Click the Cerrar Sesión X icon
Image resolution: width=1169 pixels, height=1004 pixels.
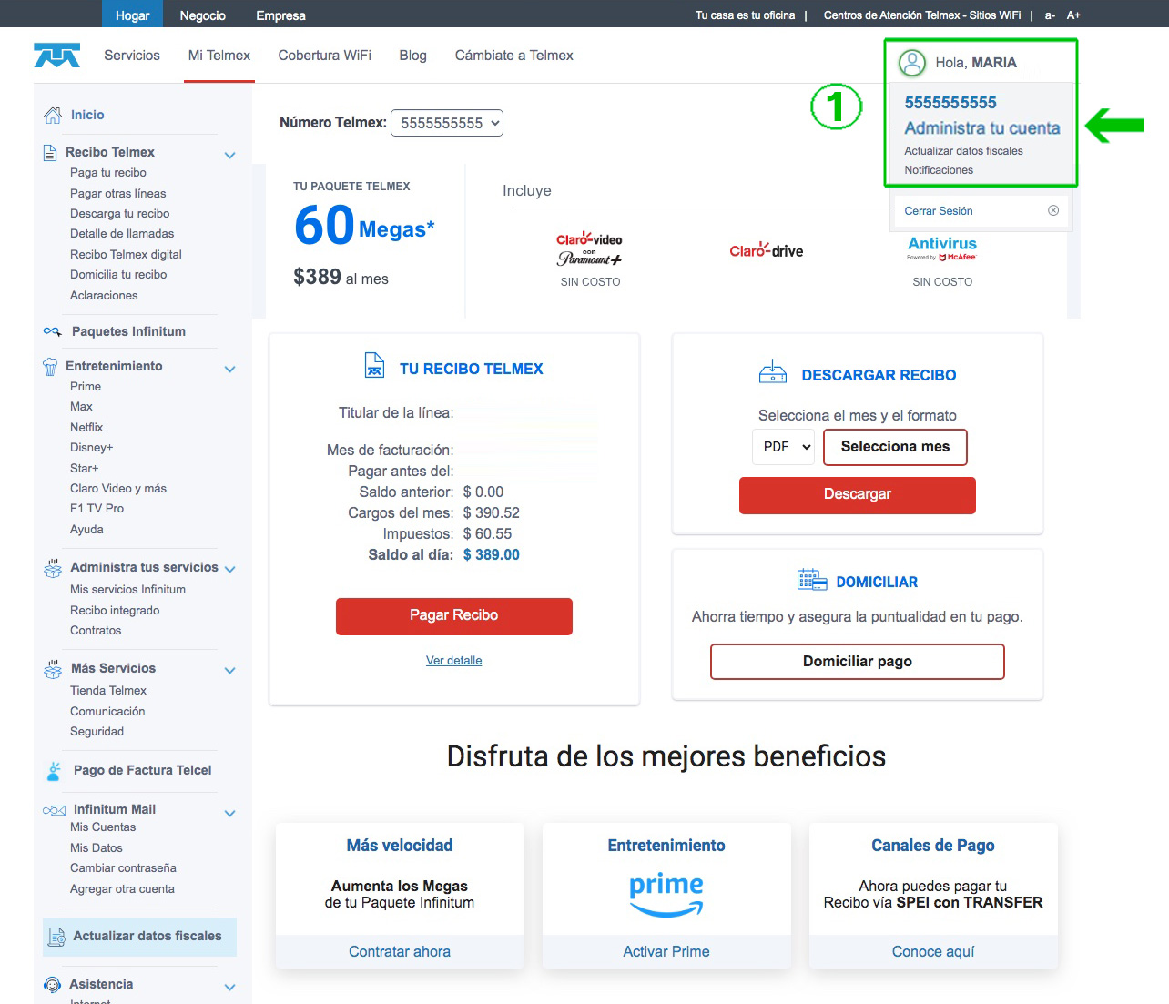point(1053,210)
